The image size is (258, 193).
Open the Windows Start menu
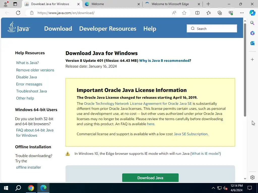pyautogui.click(x=6, y=188)
